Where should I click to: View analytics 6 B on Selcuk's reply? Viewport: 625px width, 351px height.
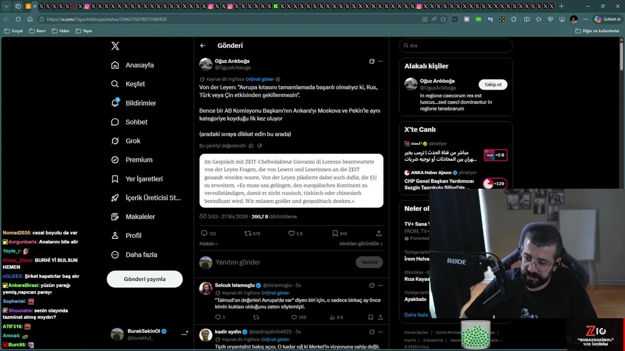[x=336, y=317]
